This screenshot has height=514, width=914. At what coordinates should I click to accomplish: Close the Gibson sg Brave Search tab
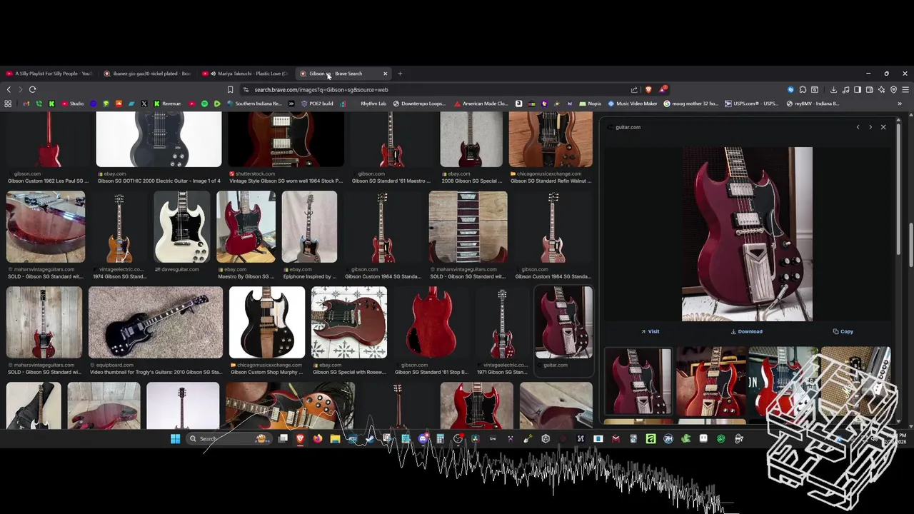385,74
